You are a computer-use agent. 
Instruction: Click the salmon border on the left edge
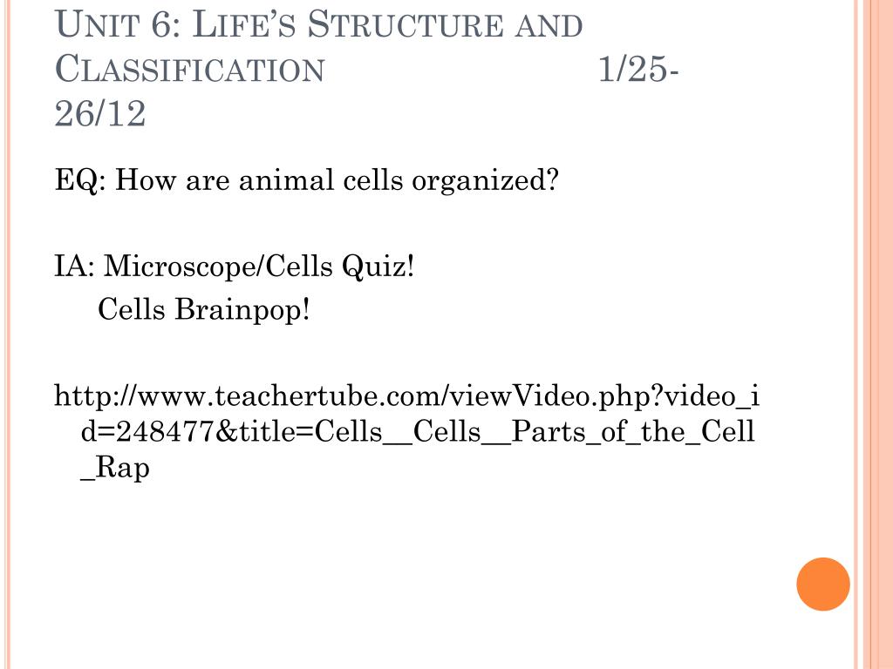point(5,334)
